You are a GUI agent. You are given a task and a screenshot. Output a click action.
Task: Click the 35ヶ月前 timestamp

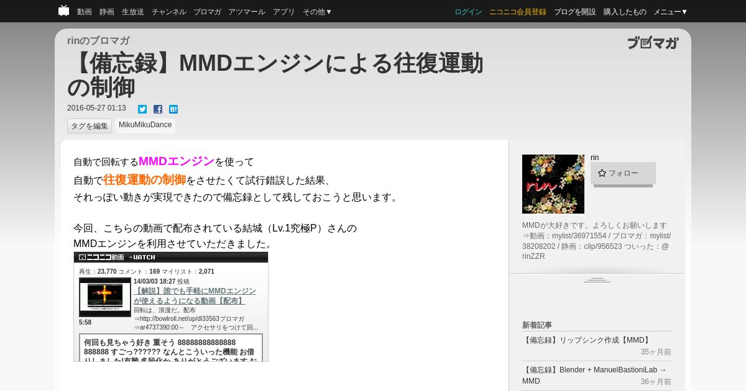click(x=656, y=352)
